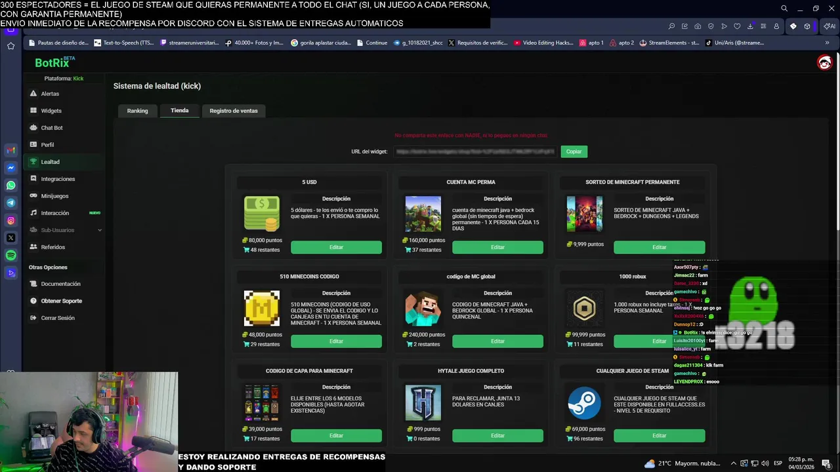Open Alertas in the BotRix sidebar

[50, 94]
